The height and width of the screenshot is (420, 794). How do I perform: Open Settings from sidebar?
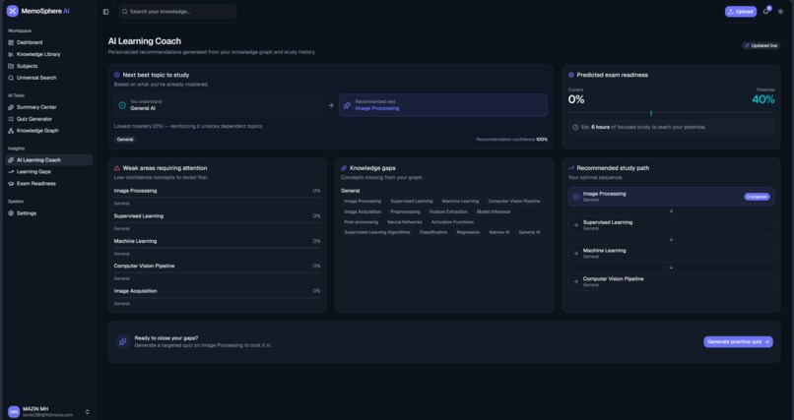(x=49, y=213)
